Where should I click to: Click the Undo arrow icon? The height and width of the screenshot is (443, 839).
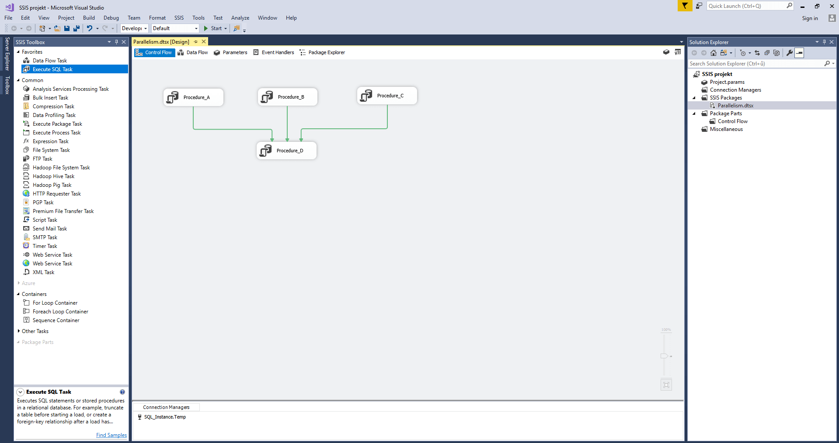tap(89, 28)
